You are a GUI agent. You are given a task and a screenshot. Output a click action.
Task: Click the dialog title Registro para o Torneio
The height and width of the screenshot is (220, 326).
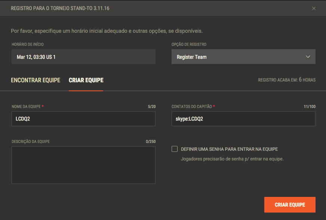point(60,8)
